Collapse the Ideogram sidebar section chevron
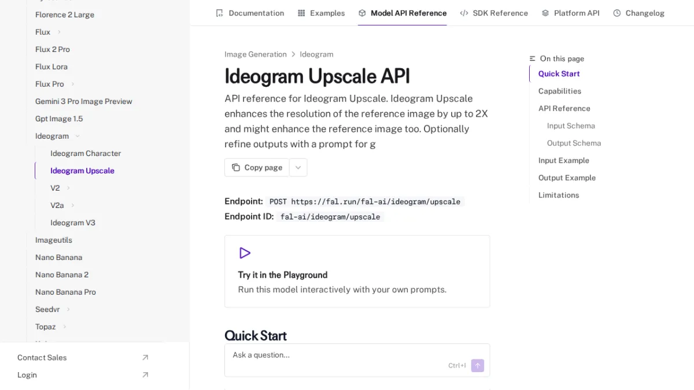Screen dimensions: 694x390 coord(77,136)
